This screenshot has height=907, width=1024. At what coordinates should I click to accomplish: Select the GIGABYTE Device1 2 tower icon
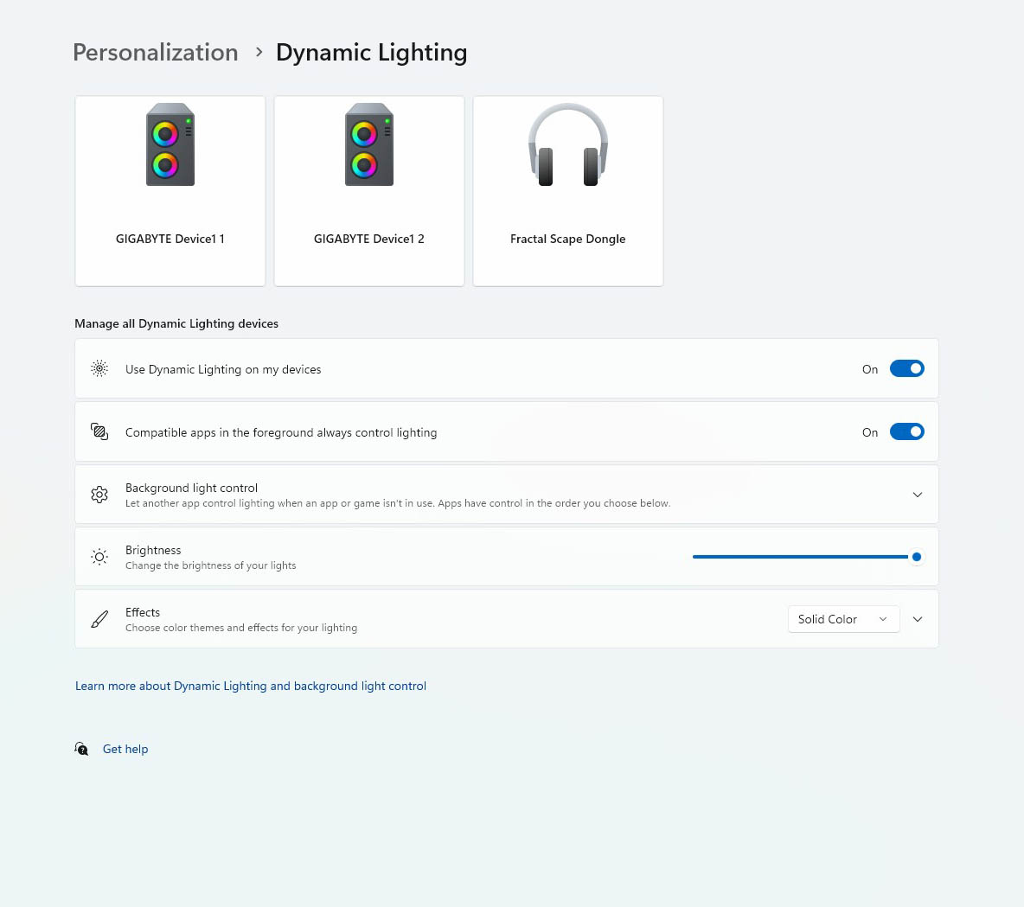tap(369, 144)
